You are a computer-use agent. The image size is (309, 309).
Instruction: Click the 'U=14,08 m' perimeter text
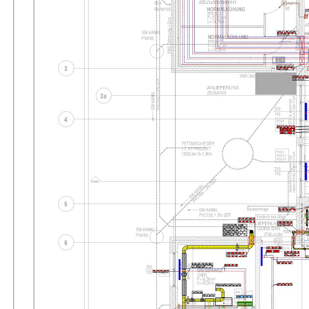coord(217,50)
